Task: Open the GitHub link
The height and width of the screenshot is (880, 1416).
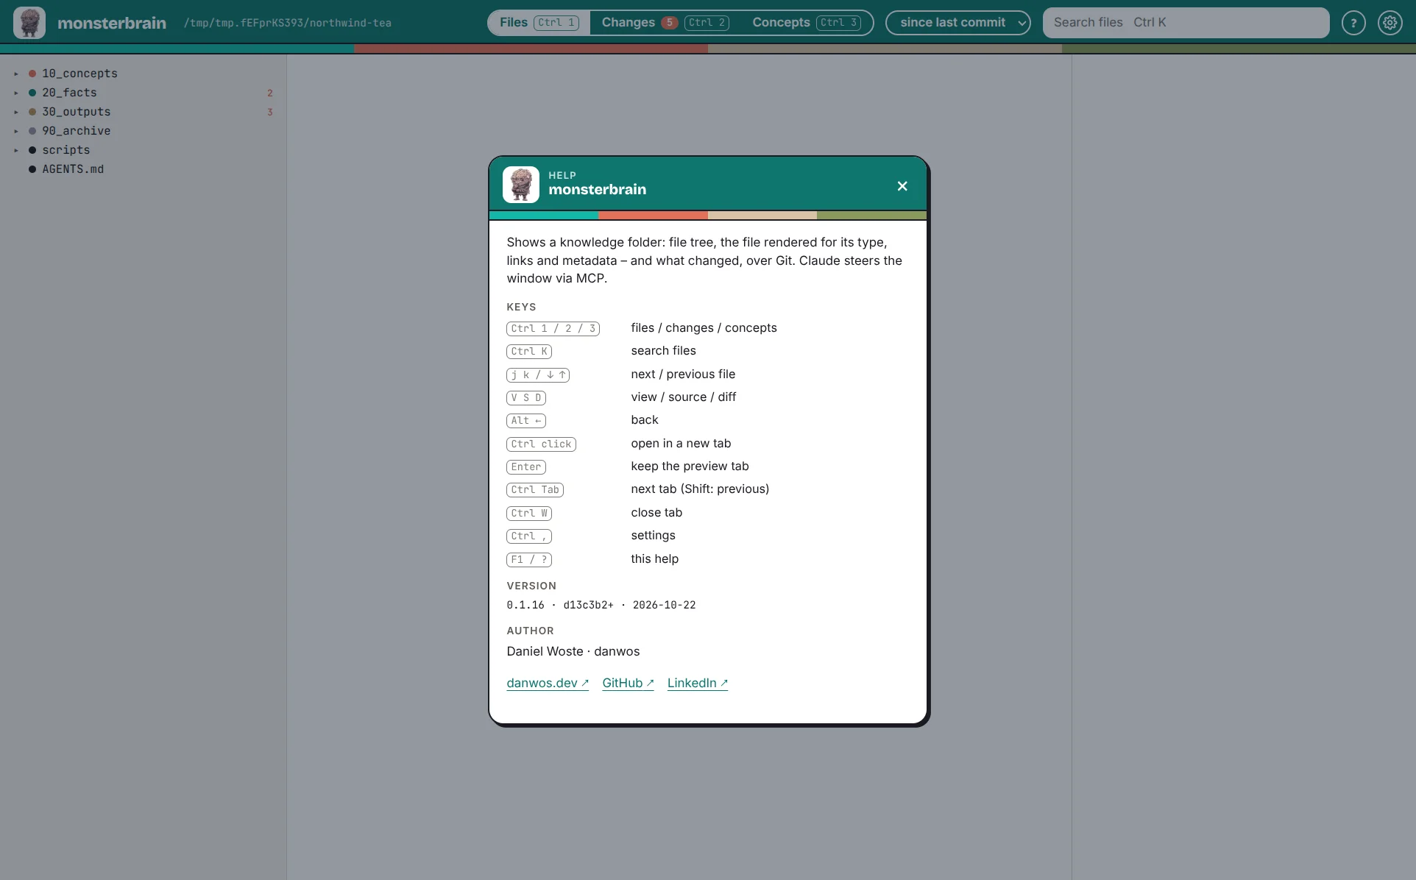Action: pyautogui.click(x=628, y=683)
